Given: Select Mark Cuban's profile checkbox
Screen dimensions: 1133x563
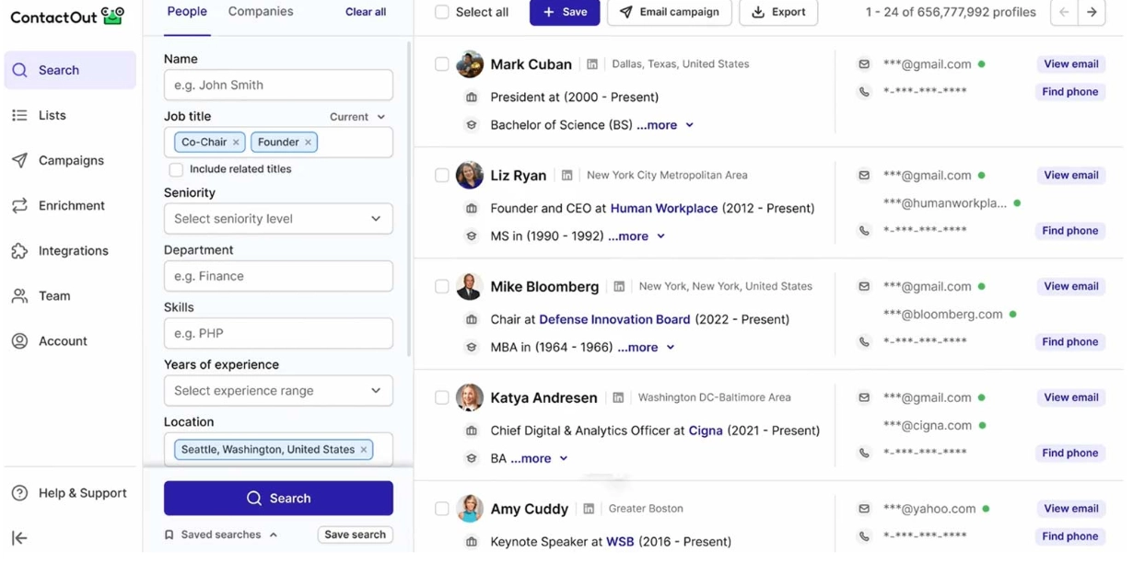Looking at the screenshot, I should (442, 65).
